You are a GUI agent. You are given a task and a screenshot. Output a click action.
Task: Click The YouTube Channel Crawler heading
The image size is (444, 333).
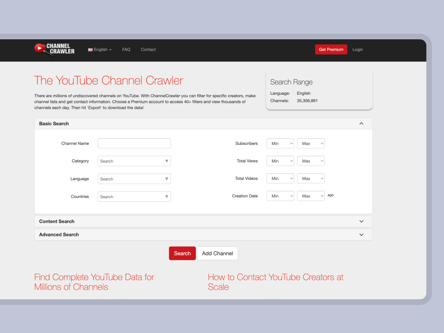109,80
